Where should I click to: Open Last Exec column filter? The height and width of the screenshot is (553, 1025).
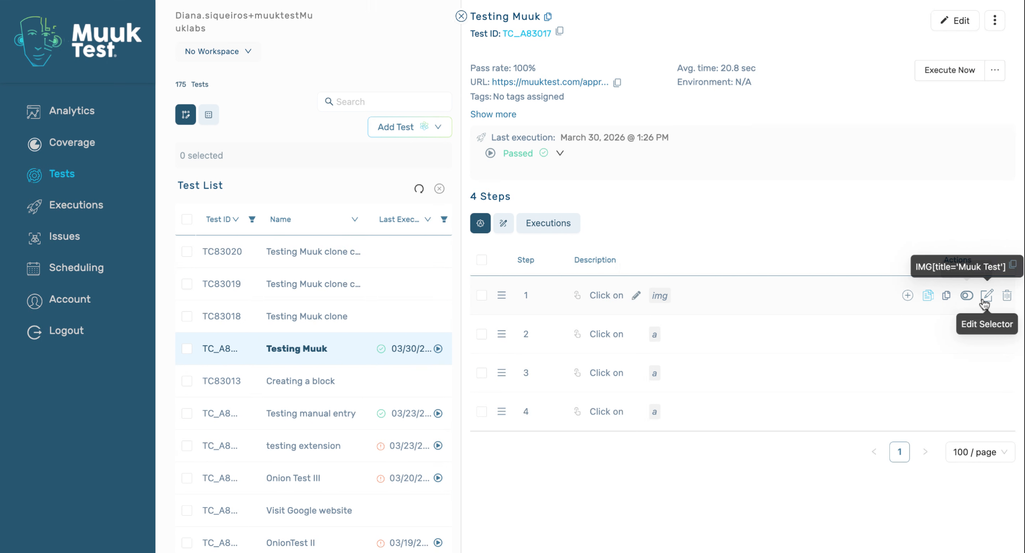444,219
